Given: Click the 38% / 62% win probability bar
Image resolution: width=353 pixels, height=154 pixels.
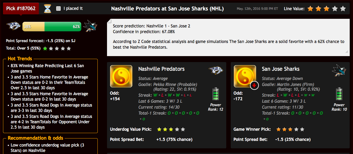Looking at the screenshot, I should tap(52, 27).
